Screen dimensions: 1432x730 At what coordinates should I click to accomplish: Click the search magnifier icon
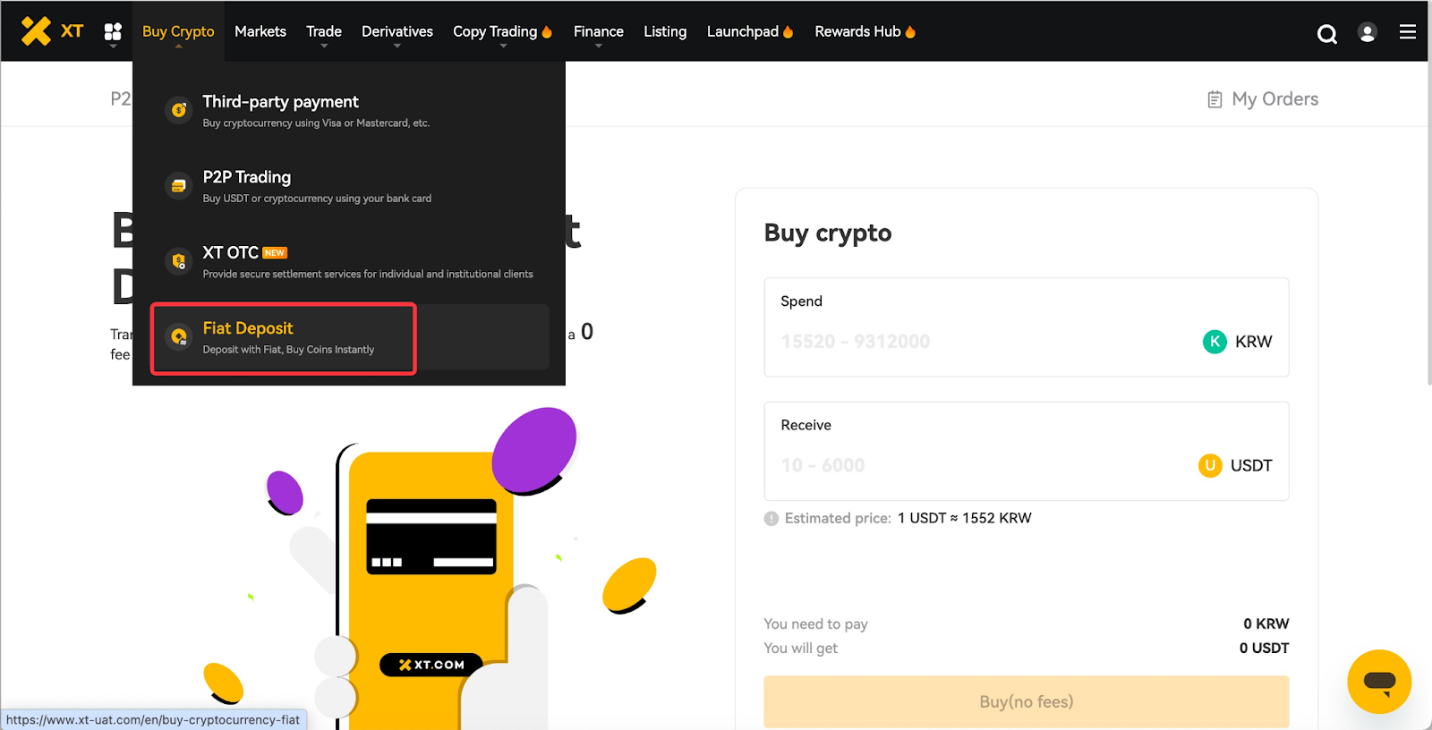click(1326, 34)
